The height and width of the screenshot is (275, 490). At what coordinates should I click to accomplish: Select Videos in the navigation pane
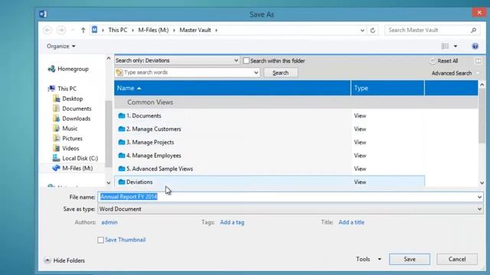pos(70,148)
